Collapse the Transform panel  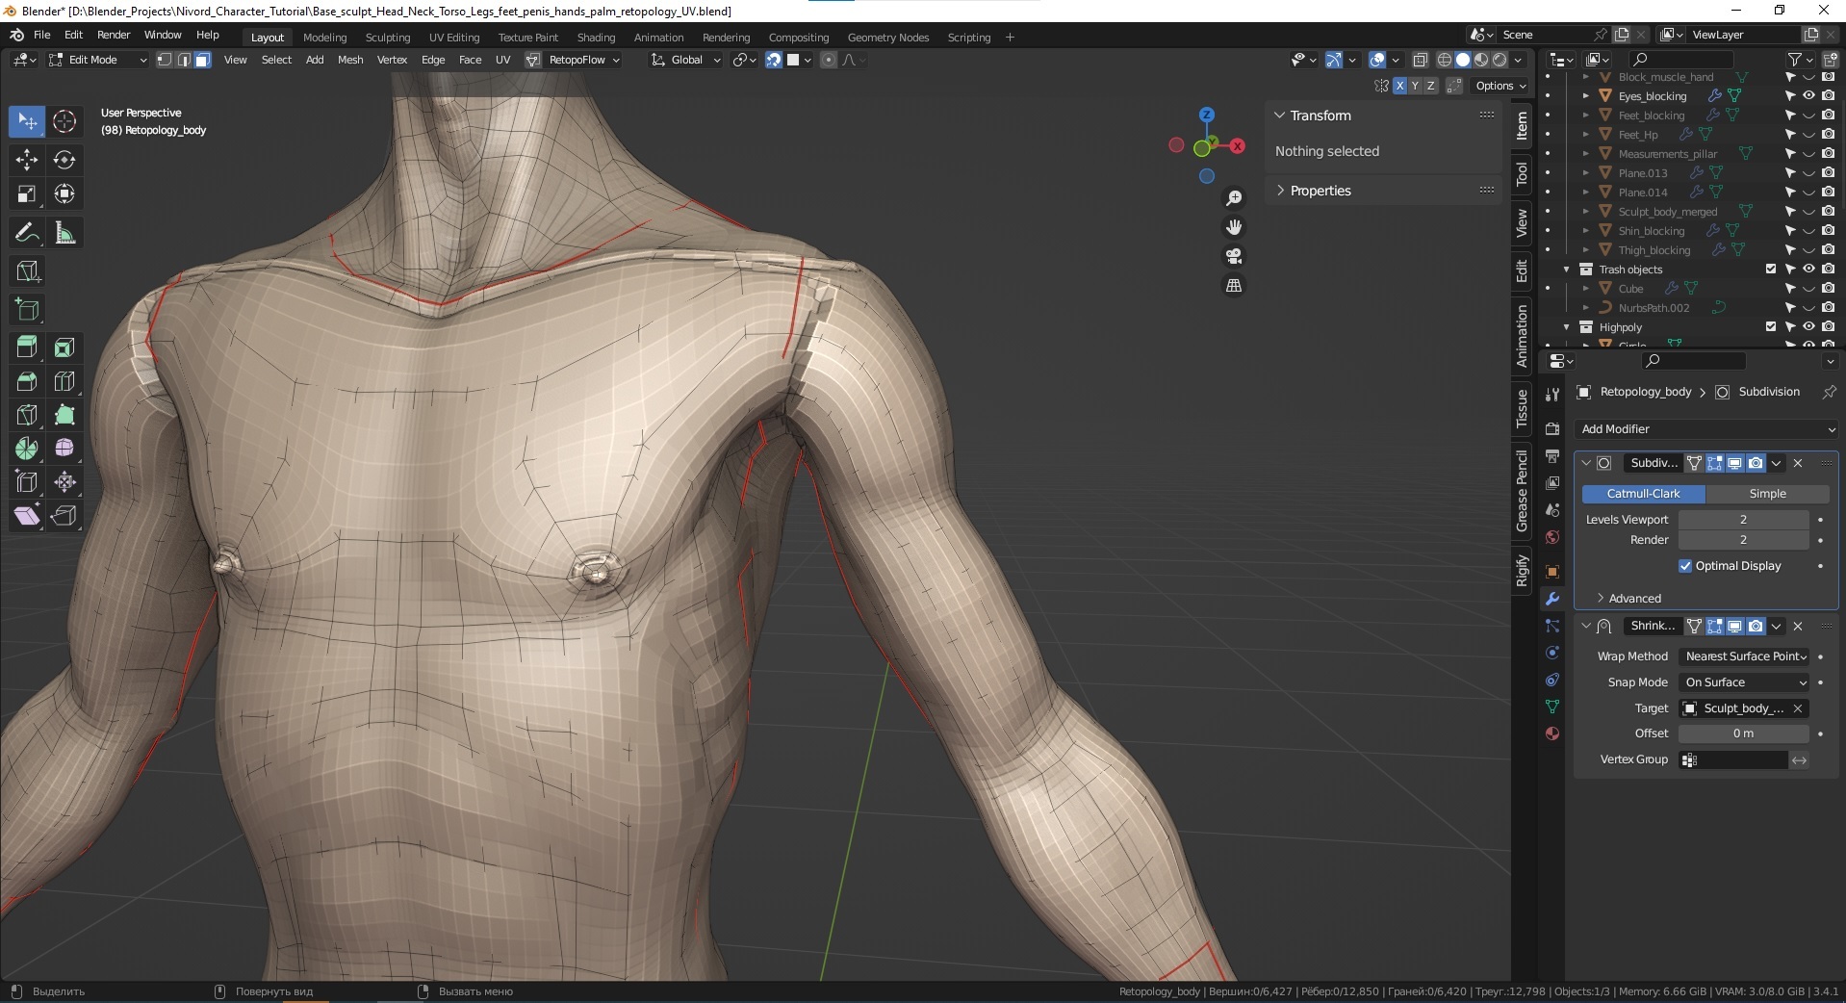pyautogui.click(x=1279, y=116)
